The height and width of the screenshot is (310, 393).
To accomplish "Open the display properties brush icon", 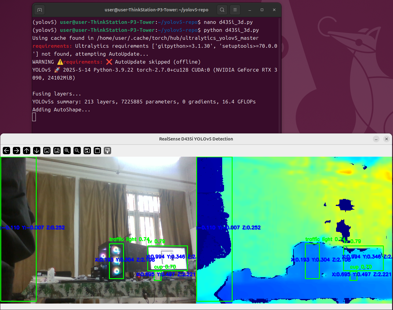I will click(x=107, y=151).
